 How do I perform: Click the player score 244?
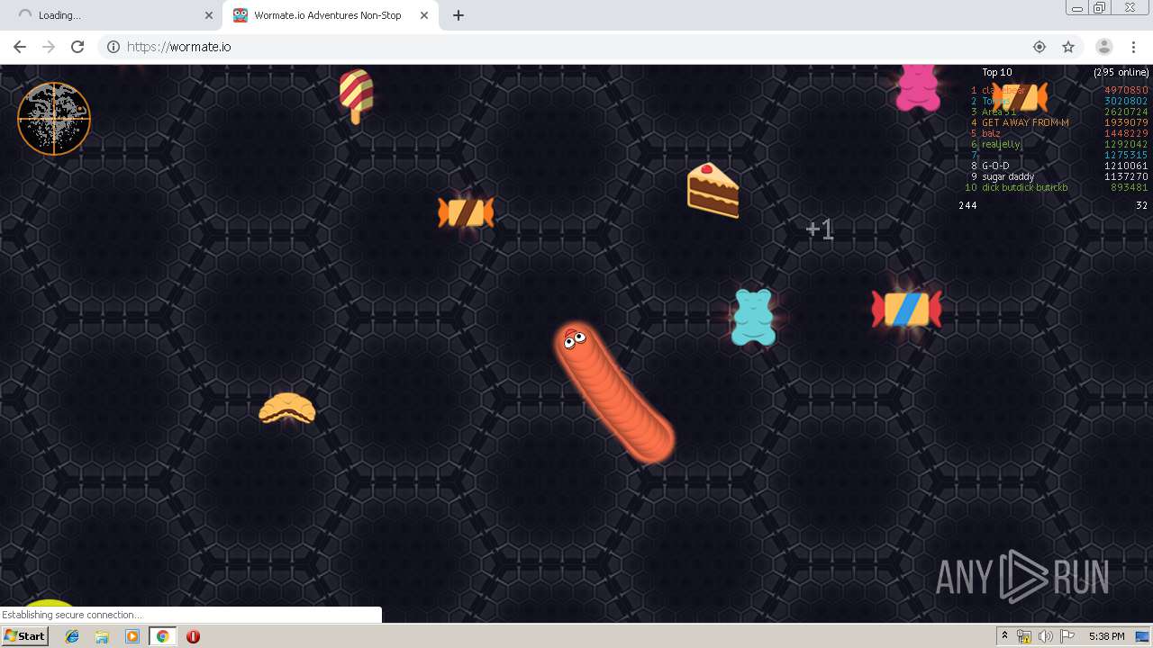(x=967, y=205)
